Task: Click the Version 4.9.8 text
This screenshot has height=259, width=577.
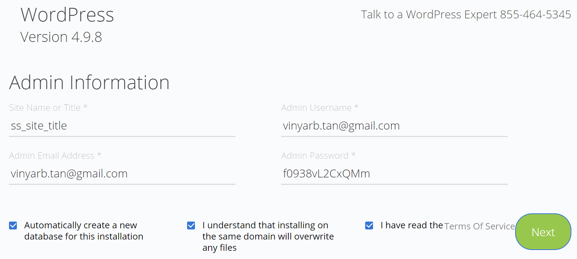Action: 61,37
